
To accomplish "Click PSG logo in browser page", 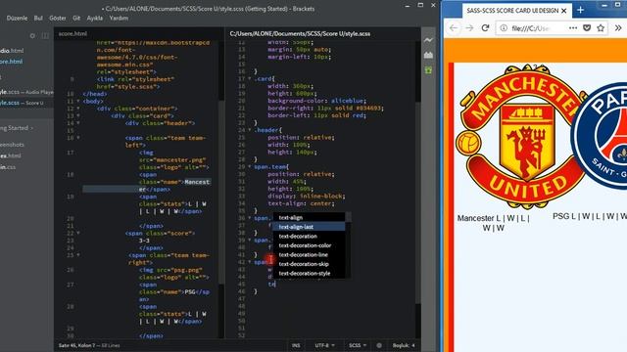I will click(599, 136).
